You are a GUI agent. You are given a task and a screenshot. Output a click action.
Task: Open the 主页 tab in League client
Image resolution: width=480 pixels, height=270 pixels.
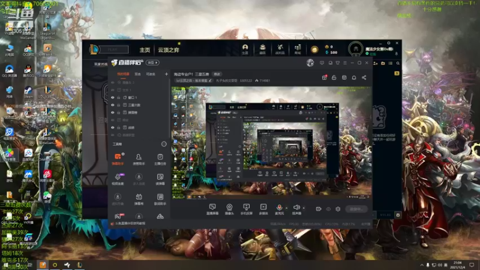point(145,50)
